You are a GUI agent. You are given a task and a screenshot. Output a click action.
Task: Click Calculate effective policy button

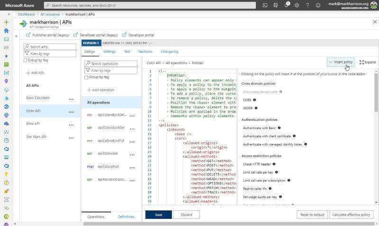point(351,215)
